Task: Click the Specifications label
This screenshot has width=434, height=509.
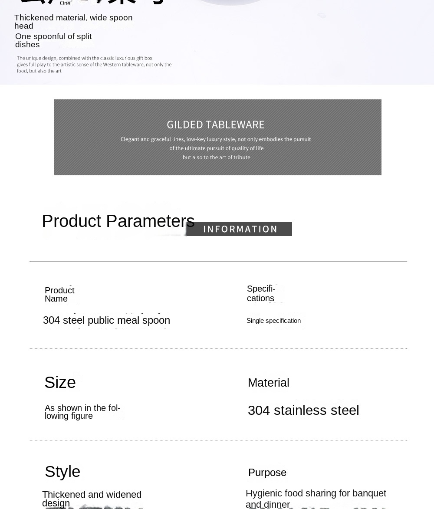Action: 261,293
